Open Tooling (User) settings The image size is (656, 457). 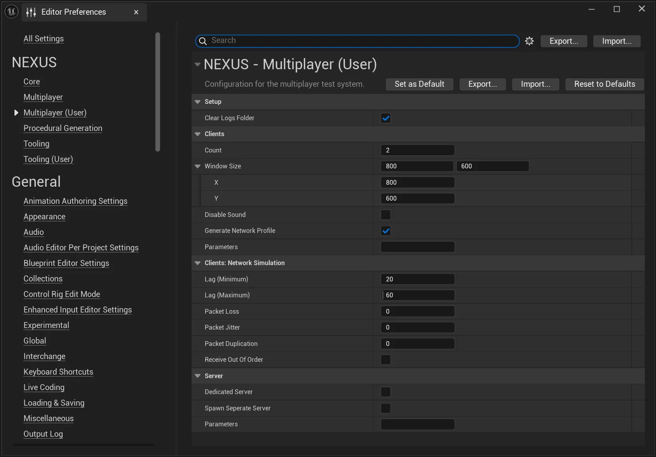(48, 159)
